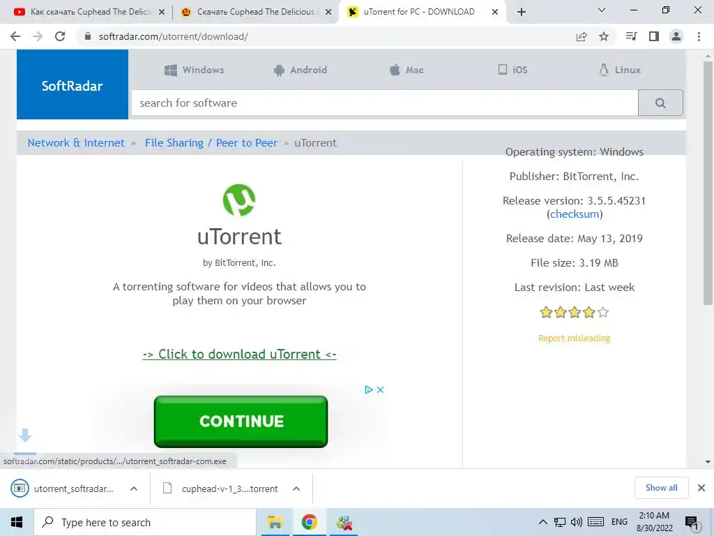This screenshot has height=536, width=714.
Task: Select Linux platform menu
Action: pyautogui.click(x=620, y=70)
